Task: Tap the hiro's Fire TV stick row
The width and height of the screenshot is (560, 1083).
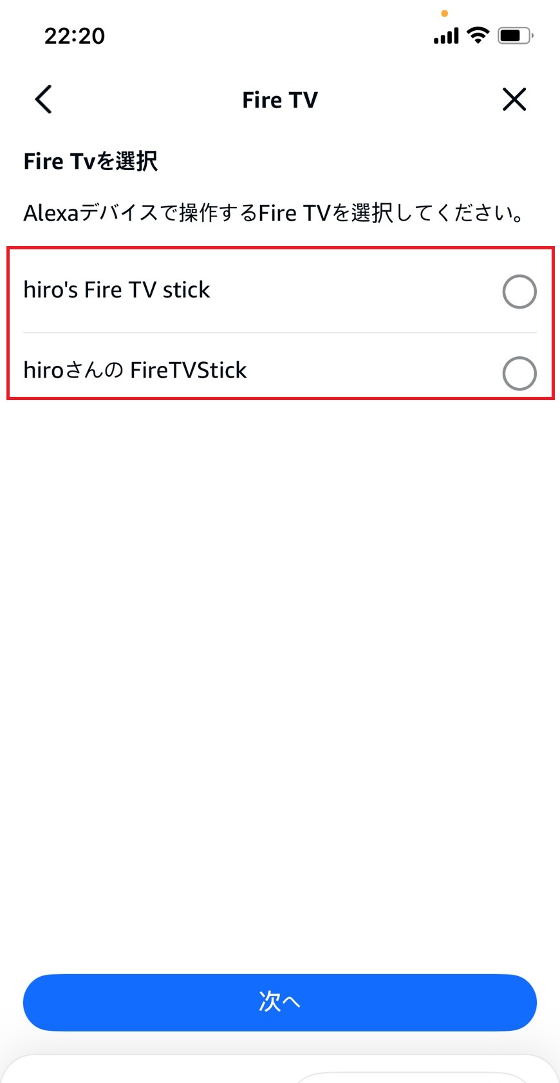Action: (x=257, y=289)
